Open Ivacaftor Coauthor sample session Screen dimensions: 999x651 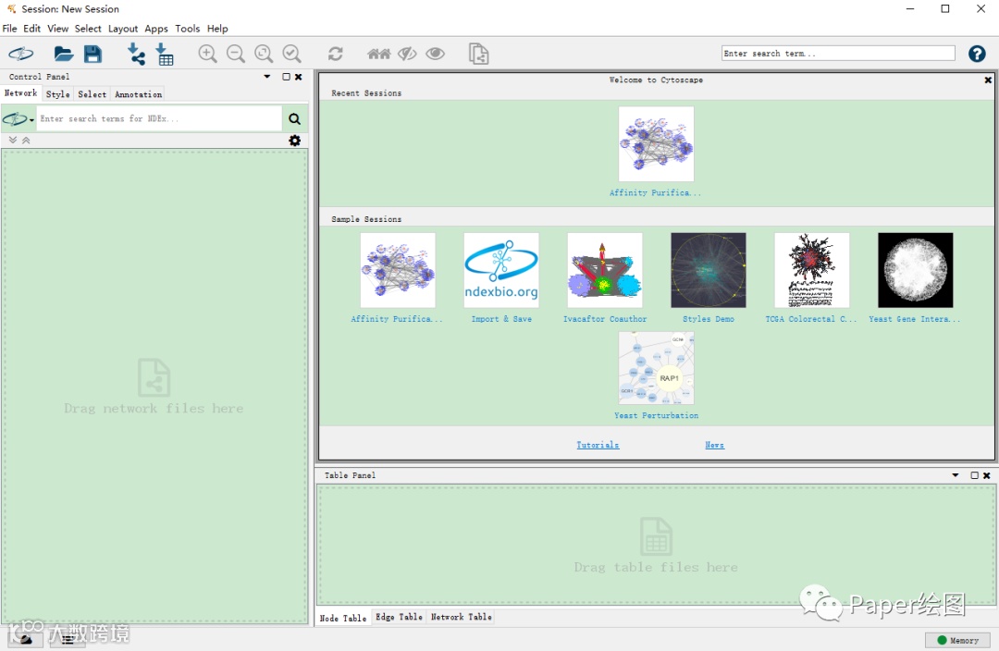tap(605, 270)
